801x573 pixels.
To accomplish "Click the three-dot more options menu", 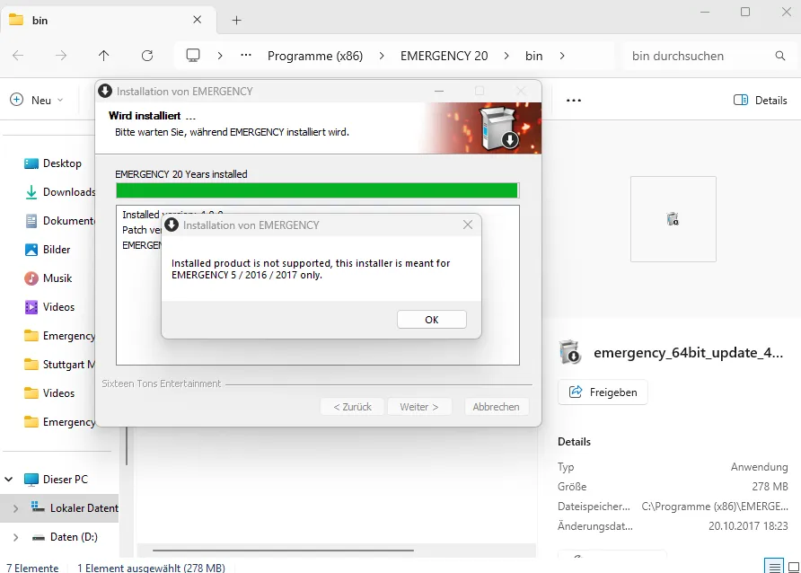I will click(x=574, y=100).
